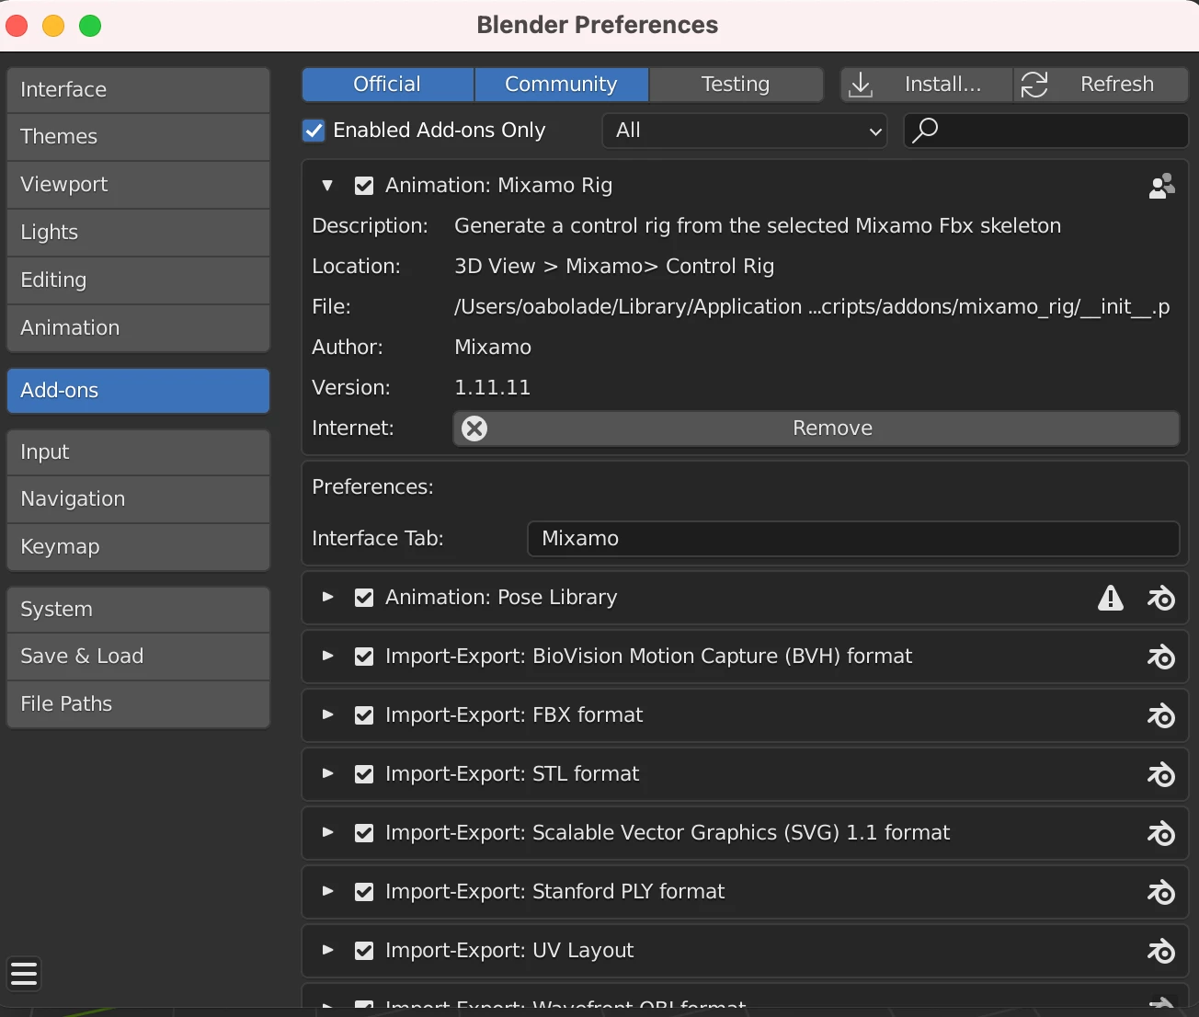Expand the Scalable Vector Graphics add-on
The height and width of the screenshot is (1017, 1199).
[x=327, y=833]
